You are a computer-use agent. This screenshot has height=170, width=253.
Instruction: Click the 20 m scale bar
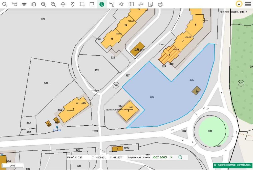13,166
